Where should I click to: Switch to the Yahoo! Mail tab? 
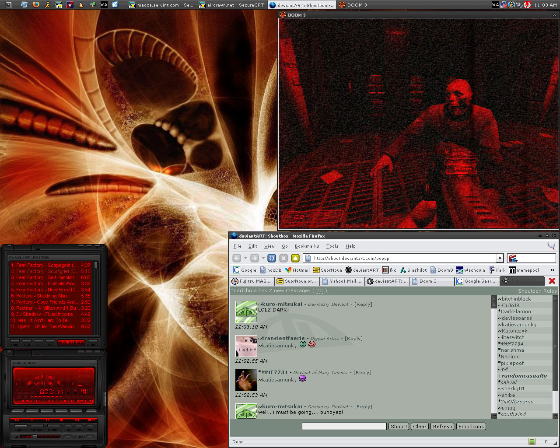click(342, 281)
